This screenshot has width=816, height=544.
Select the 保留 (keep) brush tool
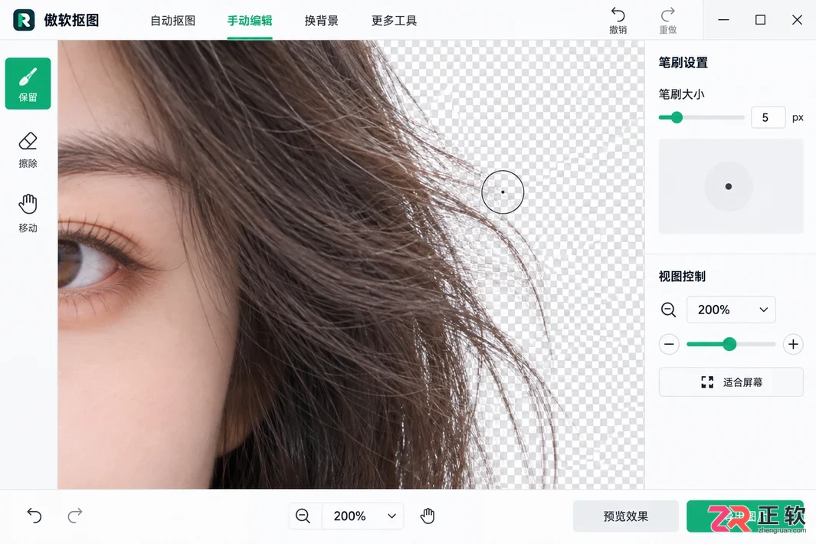[x=28, y=84]
